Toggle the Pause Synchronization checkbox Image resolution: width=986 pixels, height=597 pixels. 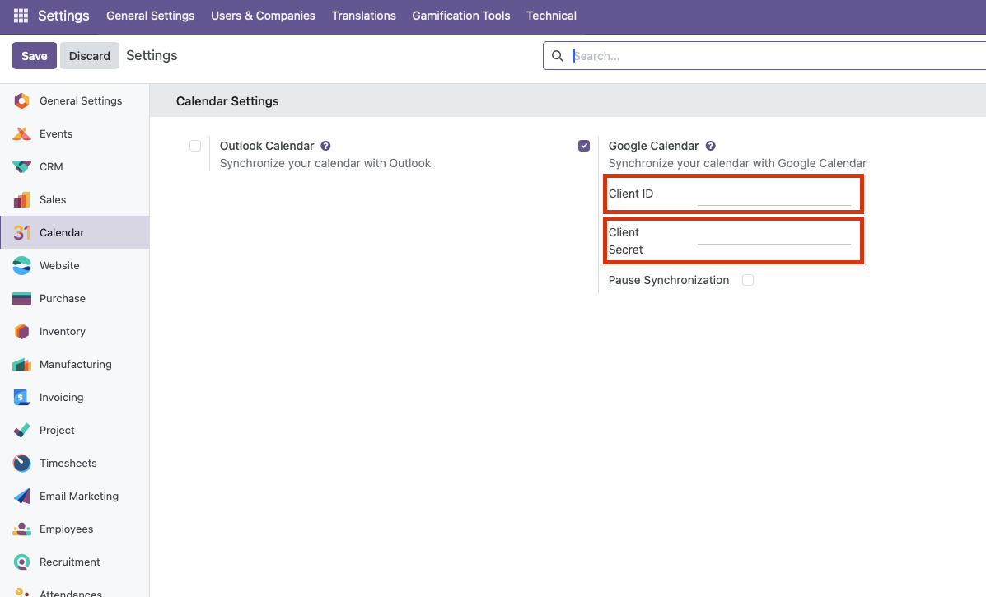pos(748,280)
